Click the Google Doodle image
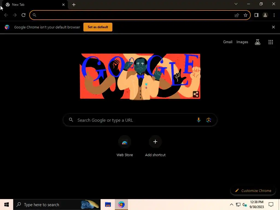The width and height of the screenshot is (280, 210). (x=140, y=77)
